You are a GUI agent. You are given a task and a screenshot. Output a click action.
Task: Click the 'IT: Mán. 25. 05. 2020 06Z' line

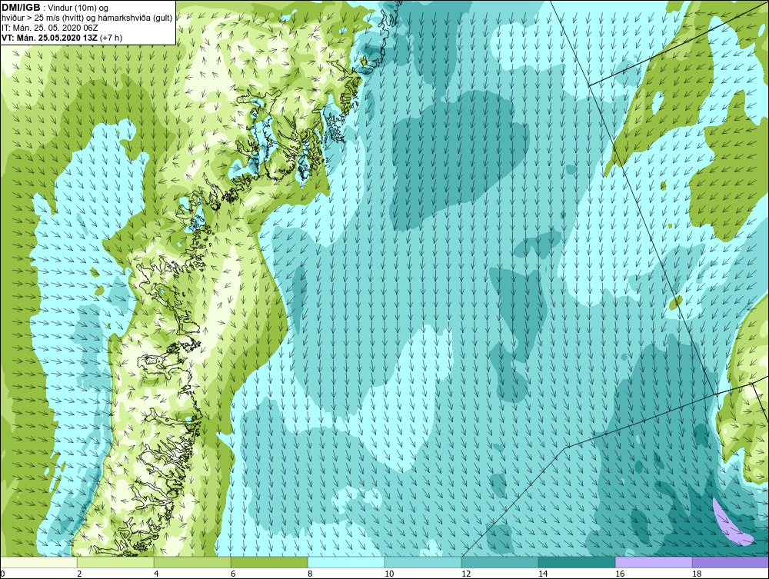click(x=49, y=28)
